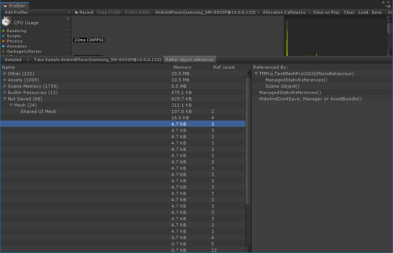Select the Profiler window tab

15,6
